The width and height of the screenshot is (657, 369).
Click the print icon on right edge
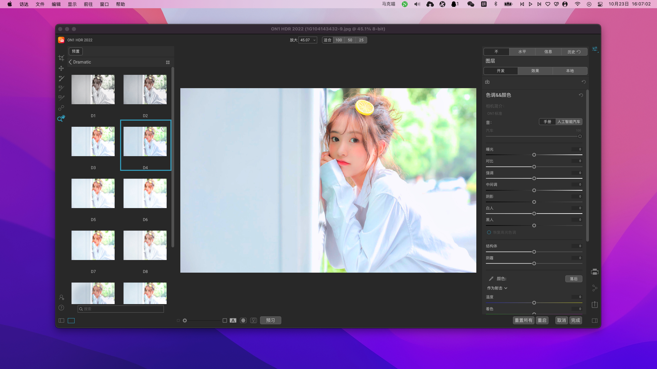(x=595, y=272)
